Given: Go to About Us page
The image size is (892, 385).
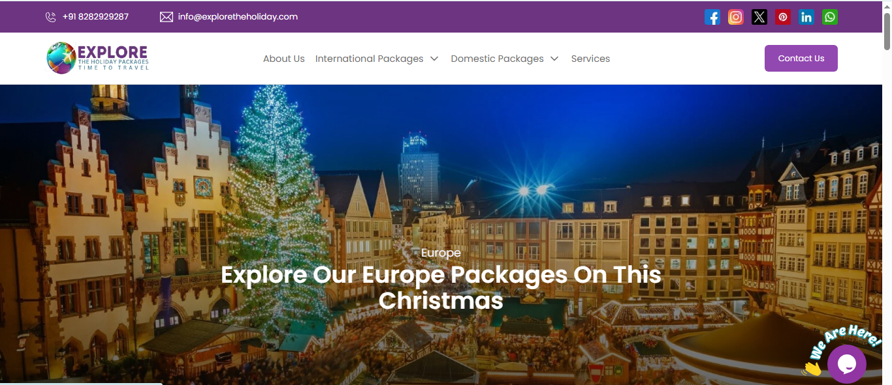Looking at the screenshot, I should tap(284, 59).
